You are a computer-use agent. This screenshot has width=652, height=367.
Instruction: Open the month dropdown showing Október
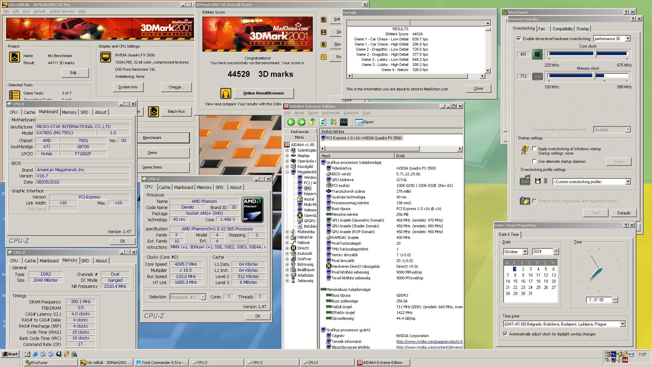[x=525, y=252]
